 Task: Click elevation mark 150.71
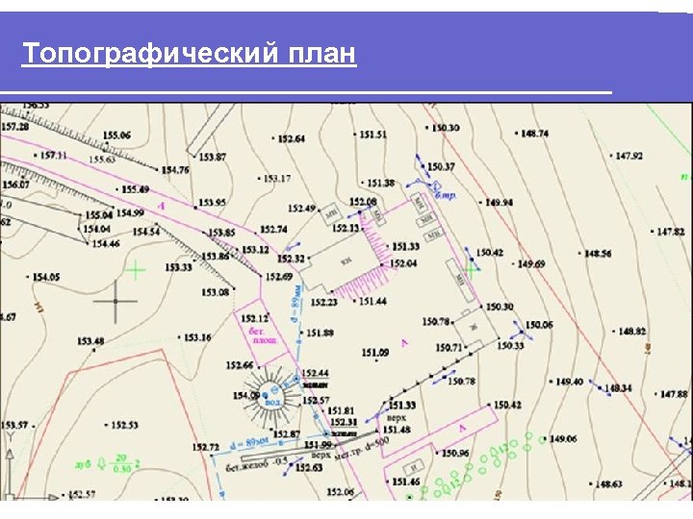(x=449, y=348)
